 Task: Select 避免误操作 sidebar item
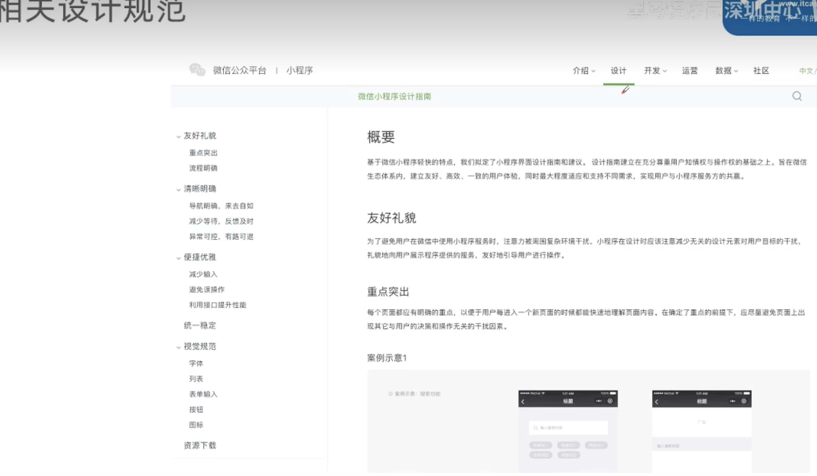(207, 289)
